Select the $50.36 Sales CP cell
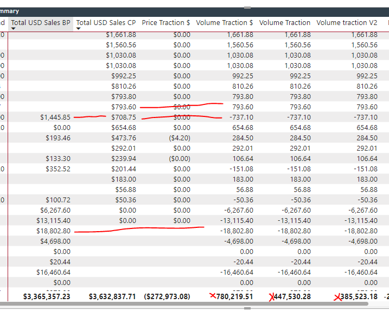Viewport: 389px width, 316px height. tap(125, 200)
